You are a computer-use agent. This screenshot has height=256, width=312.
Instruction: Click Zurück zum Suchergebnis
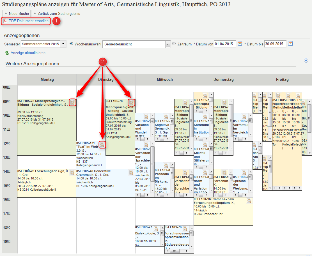click(x=56, y=13)
